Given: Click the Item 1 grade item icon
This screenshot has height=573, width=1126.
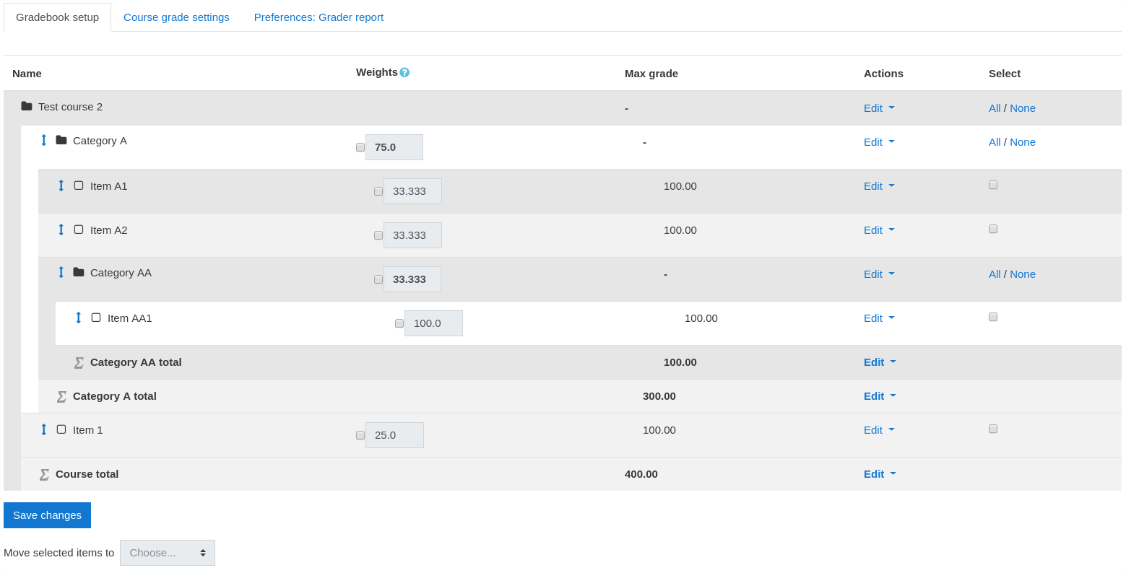Looking at the screenshot, I should [61, 429].
